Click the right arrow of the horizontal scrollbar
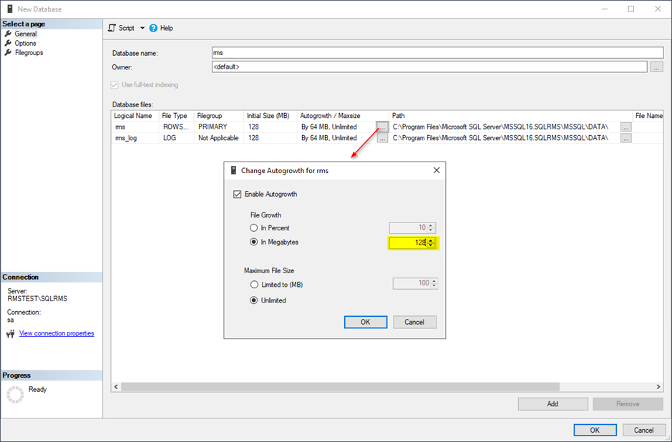Image resolution: width=672 pixels, height=442 pixels. (658, 387)
